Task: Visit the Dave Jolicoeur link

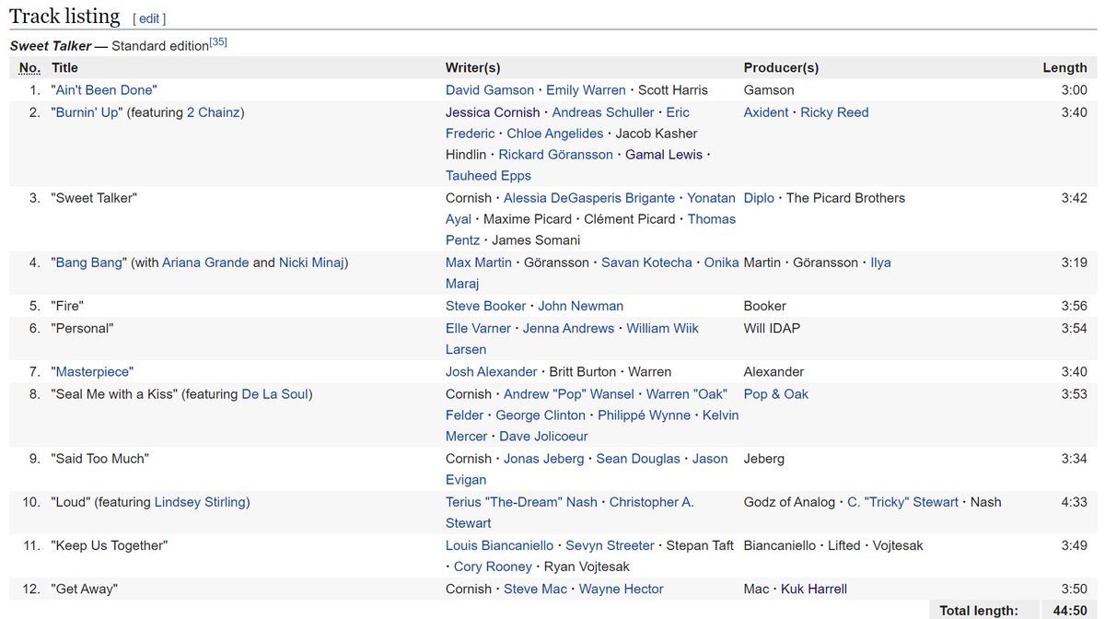Action: click(543, 437)
